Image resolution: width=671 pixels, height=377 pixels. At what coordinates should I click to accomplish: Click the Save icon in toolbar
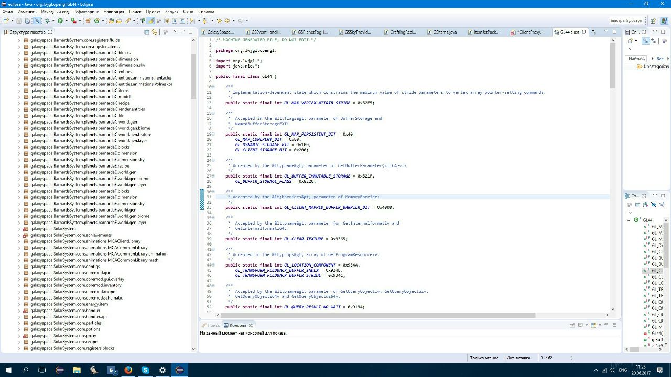pos(19,21)
